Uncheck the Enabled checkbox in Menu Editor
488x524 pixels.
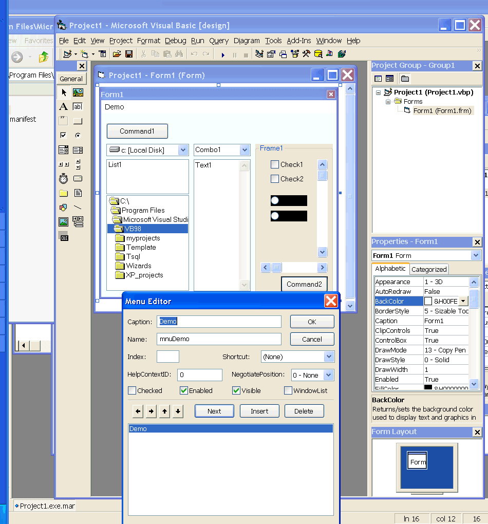pyautogui.click(x=183, y=390)
